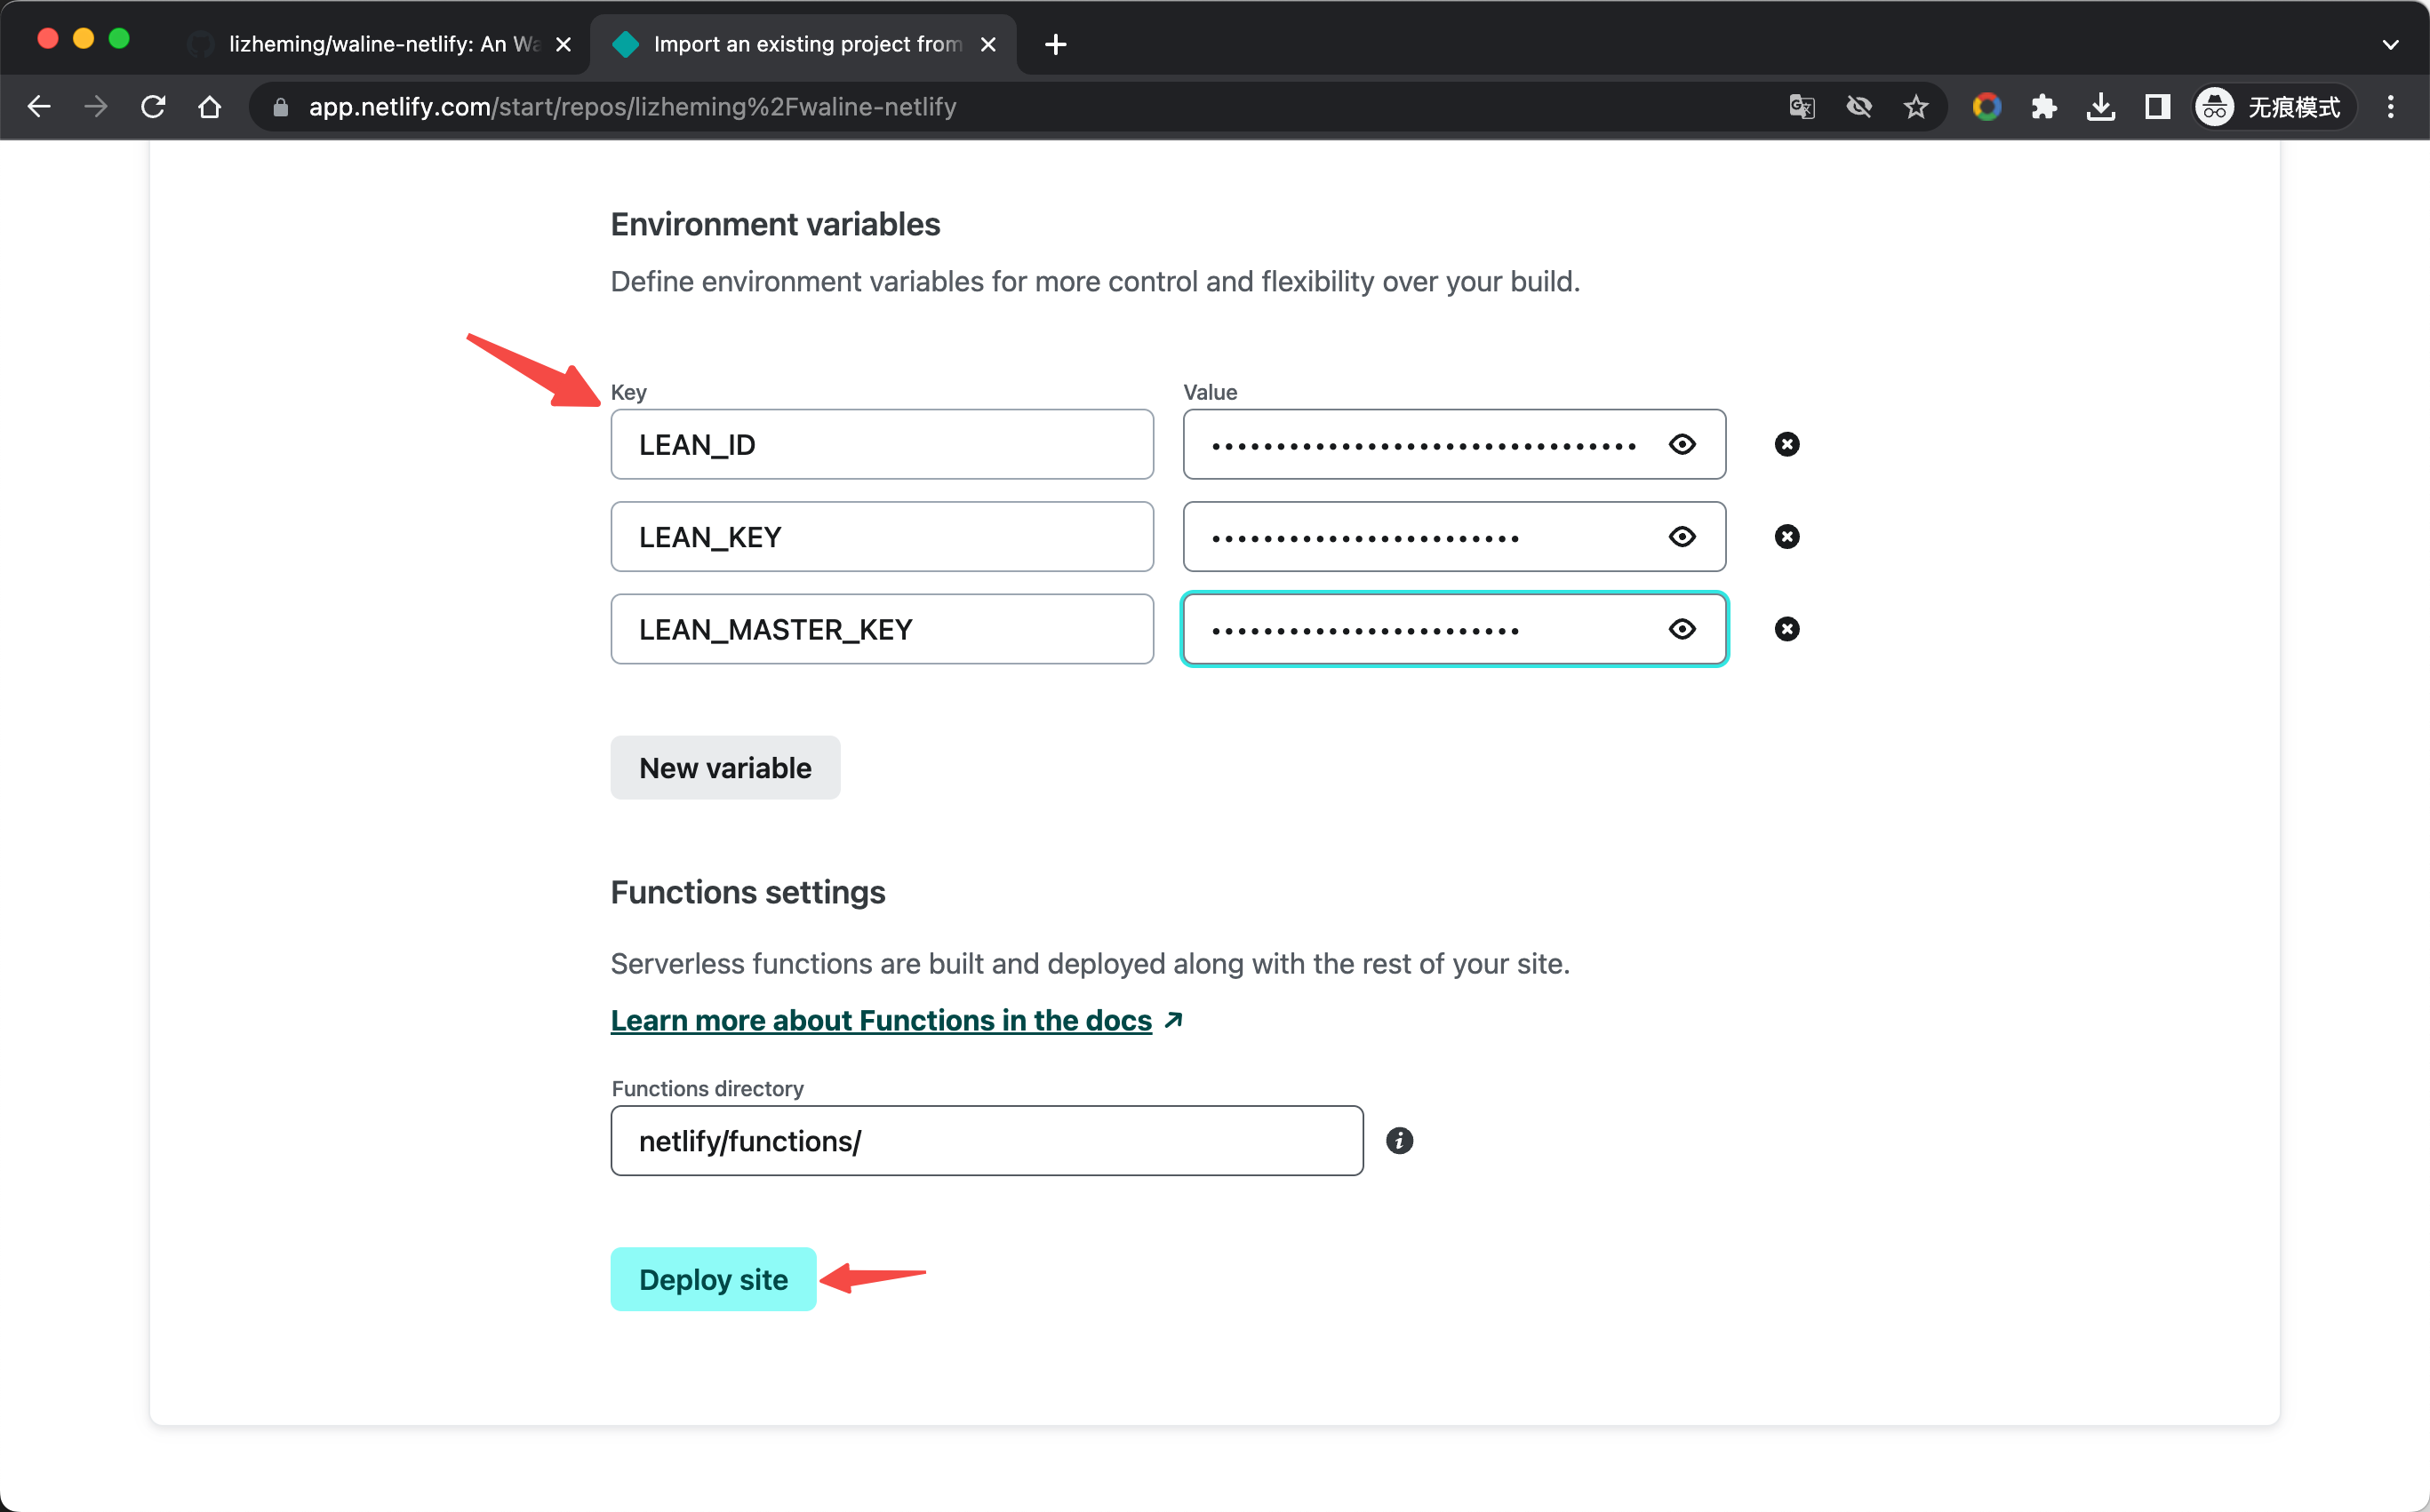Click the LEAN_MASTER_KEY value input field
Viewport: 2430px width, 1512px height.
(1451, 627)
